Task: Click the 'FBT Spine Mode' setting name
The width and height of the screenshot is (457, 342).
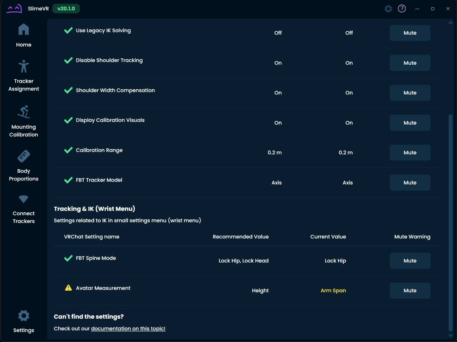Action: point(96,258)
